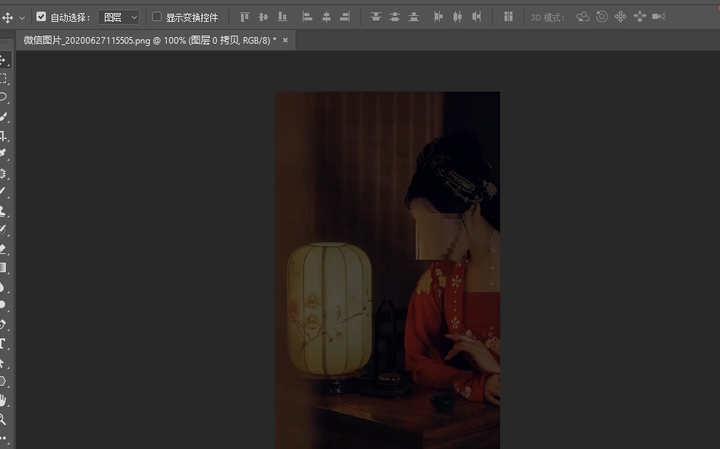Image resolution: width=720 pixels, height=449 pixels.
Task: Open the 图层 auto-select dropdown
Action: tap(121, 17)
